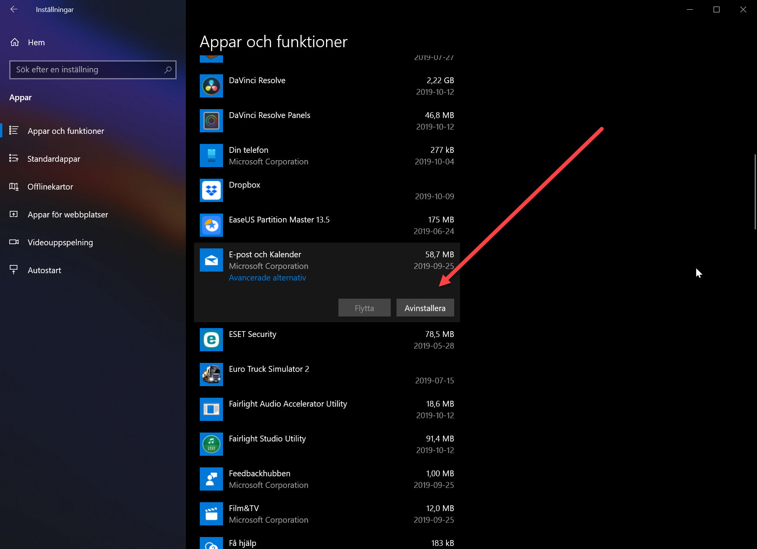Click the back arrow in Inställningar
The image size is (757, 549).
pyautogui.click(x=14, y=9)
